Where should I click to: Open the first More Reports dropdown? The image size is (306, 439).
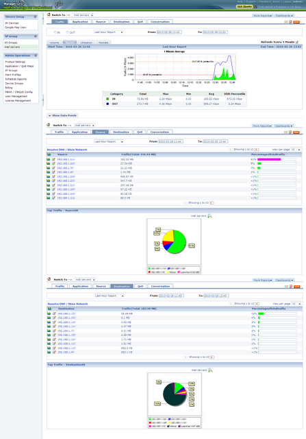pyautogui.click(x=263, y=16)
